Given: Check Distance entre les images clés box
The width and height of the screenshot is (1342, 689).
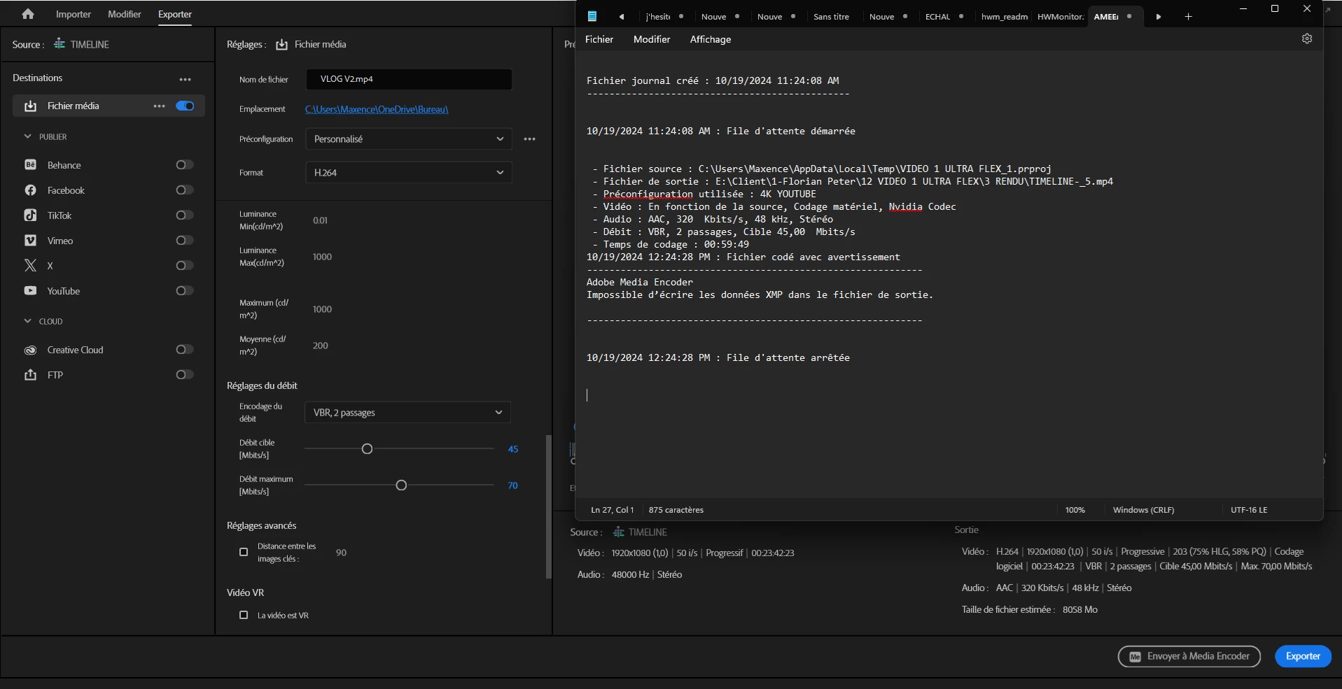Looking at the screenshot, I should (244, 552).
